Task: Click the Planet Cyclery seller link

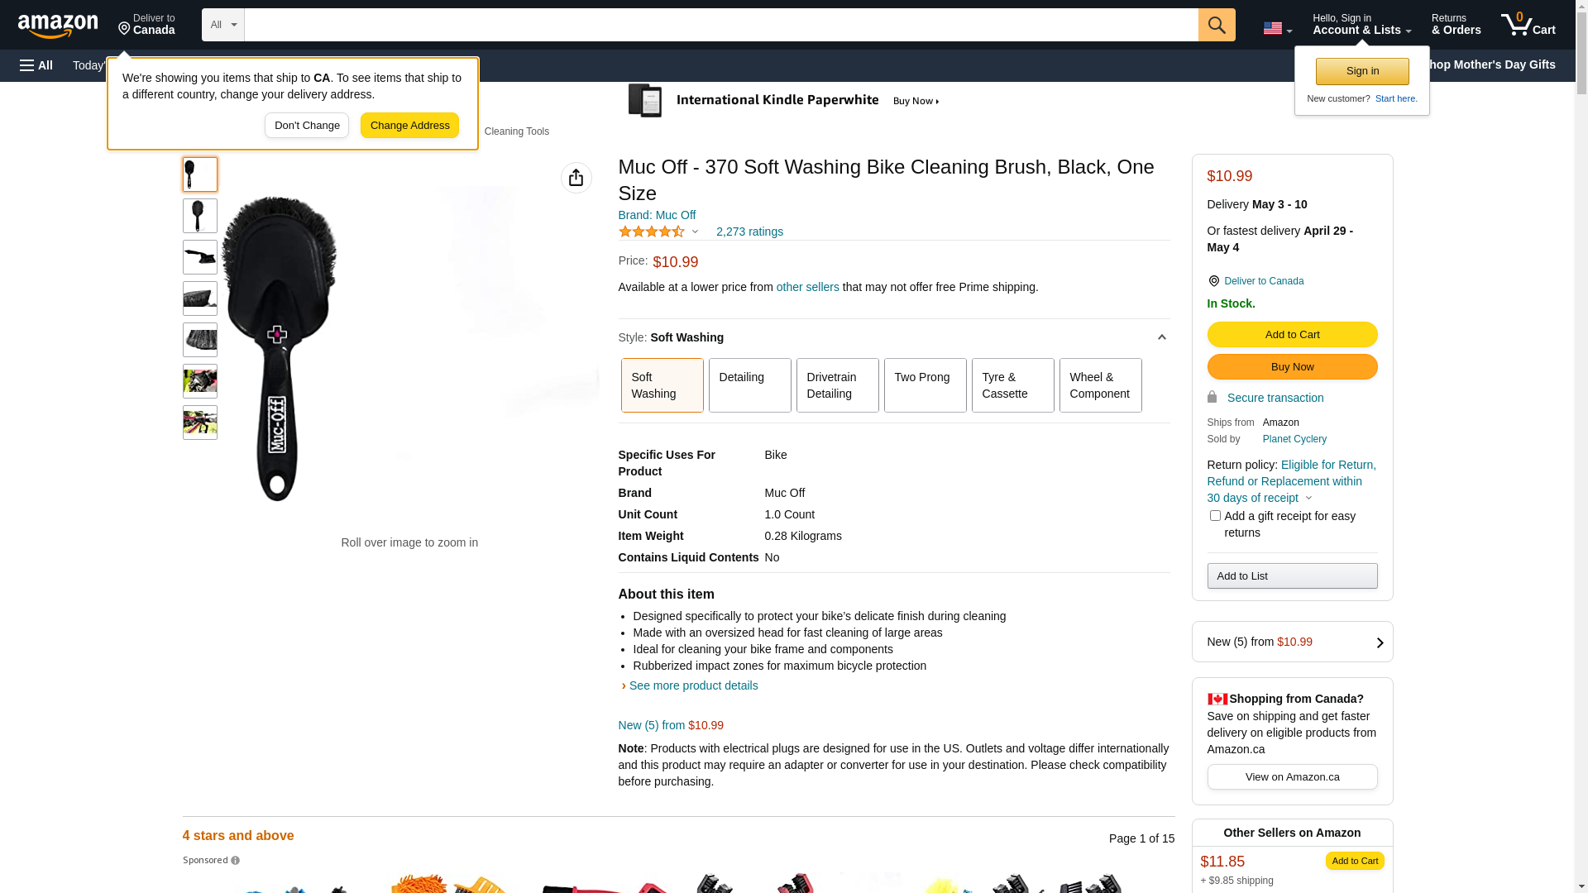Action: click(1294, 439)
